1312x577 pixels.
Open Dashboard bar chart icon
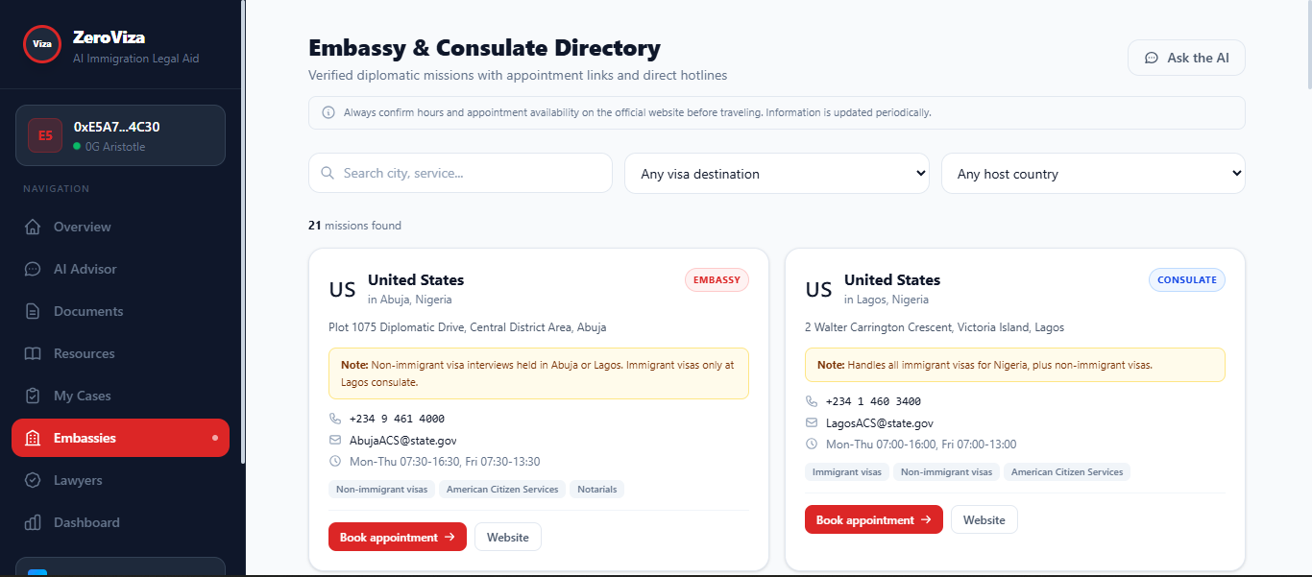pyautogui.click(x=33, y=523)
